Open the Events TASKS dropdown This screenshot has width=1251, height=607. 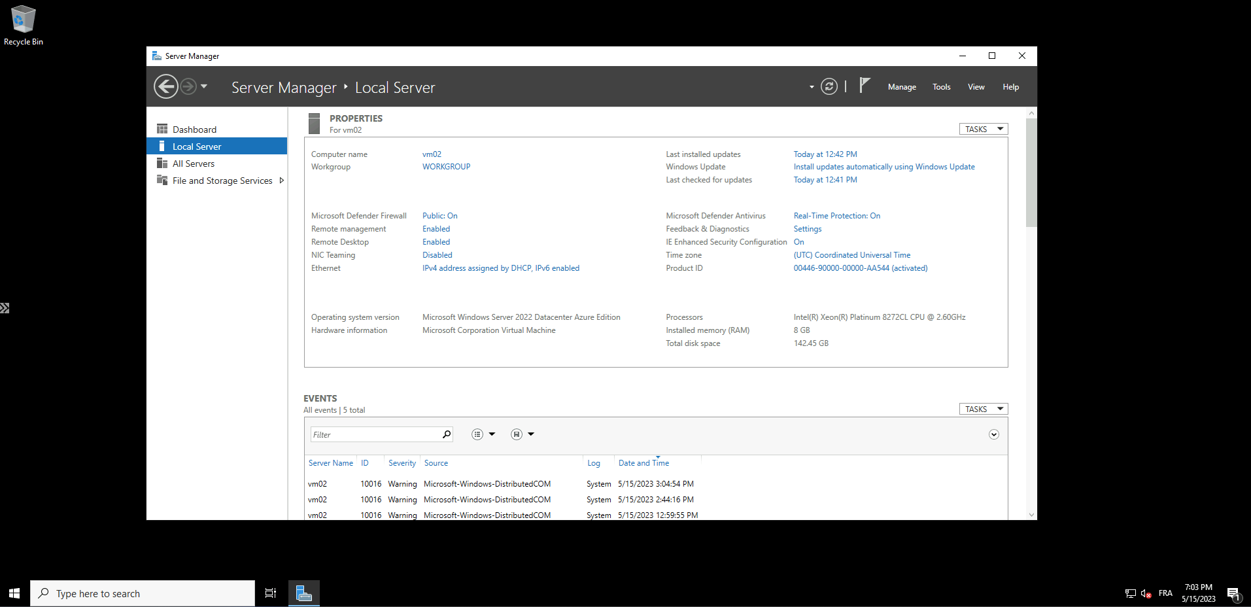click(x=984, y=409)
